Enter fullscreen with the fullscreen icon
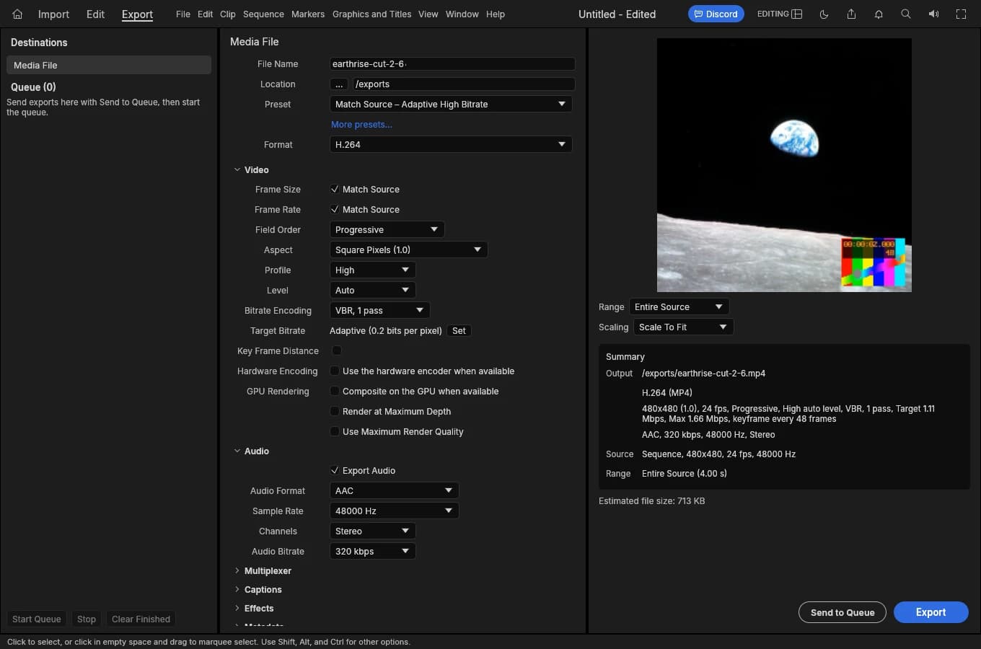 click(x=961, y=14)
